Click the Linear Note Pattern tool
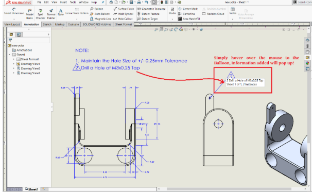Viewport: 312px width, 192px height. 77,11
